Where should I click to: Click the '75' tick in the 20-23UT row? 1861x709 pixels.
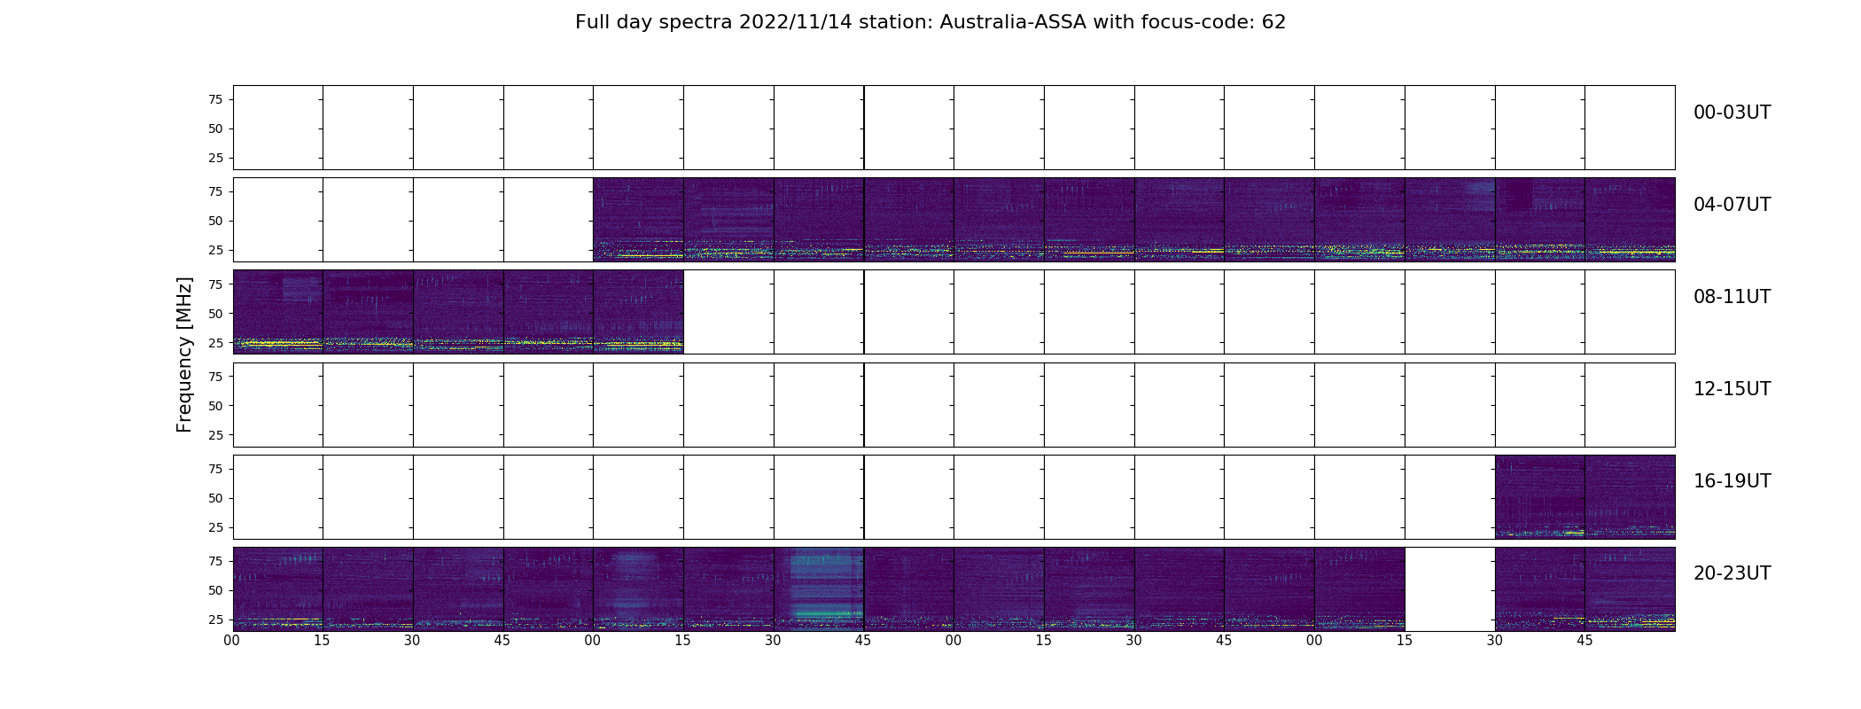pyautogui.click(x=215, y=561)
